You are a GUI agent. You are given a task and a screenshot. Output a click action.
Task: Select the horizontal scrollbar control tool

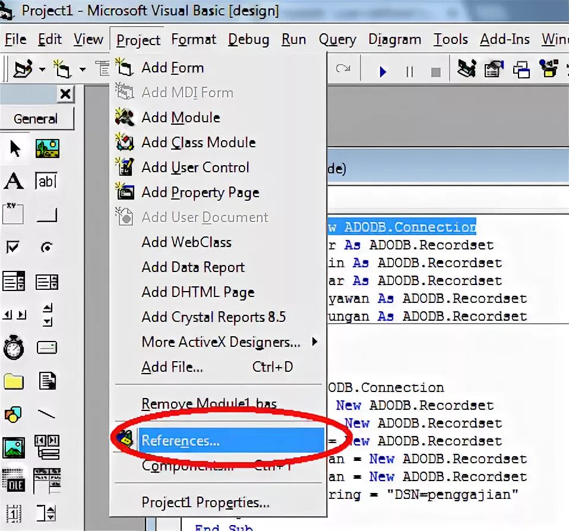14,314
